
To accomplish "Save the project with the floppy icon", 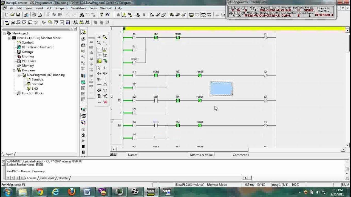I will click(x=18, y=15).
